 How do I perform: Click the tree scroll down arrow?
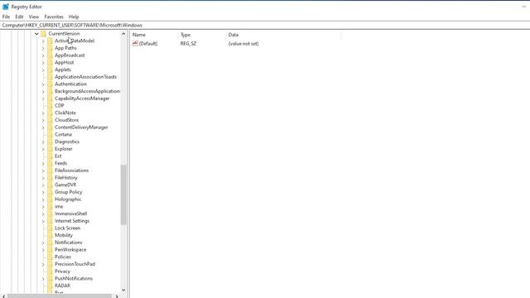point(123,290)
